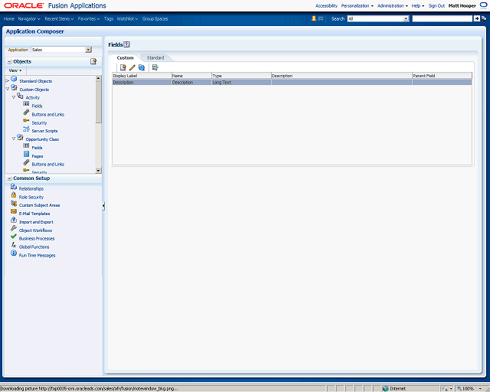Collapse the Activity tree node
Screen dimensions: 490x392
pos(14,97)
